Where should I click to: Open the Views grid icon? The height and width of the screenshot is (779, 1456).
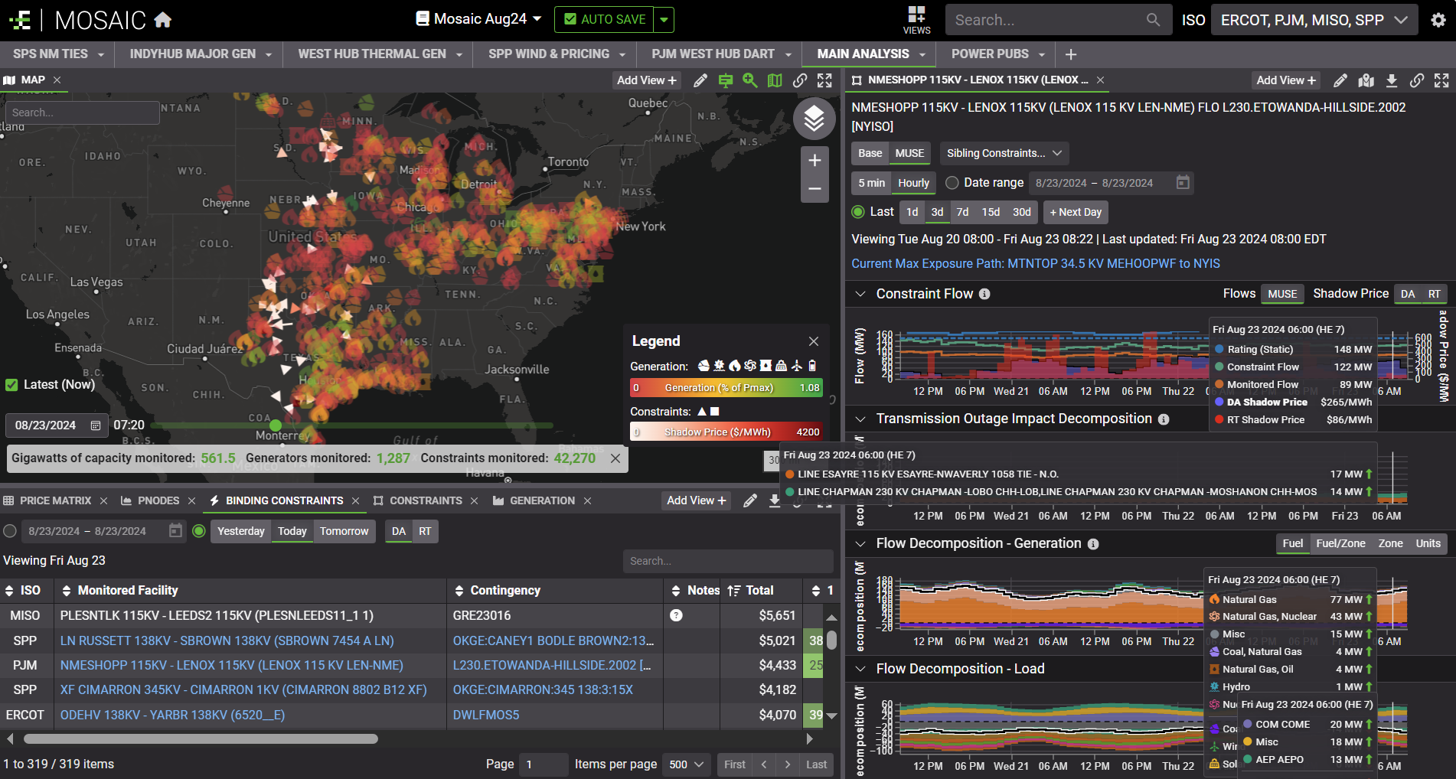tap(916, 20)
